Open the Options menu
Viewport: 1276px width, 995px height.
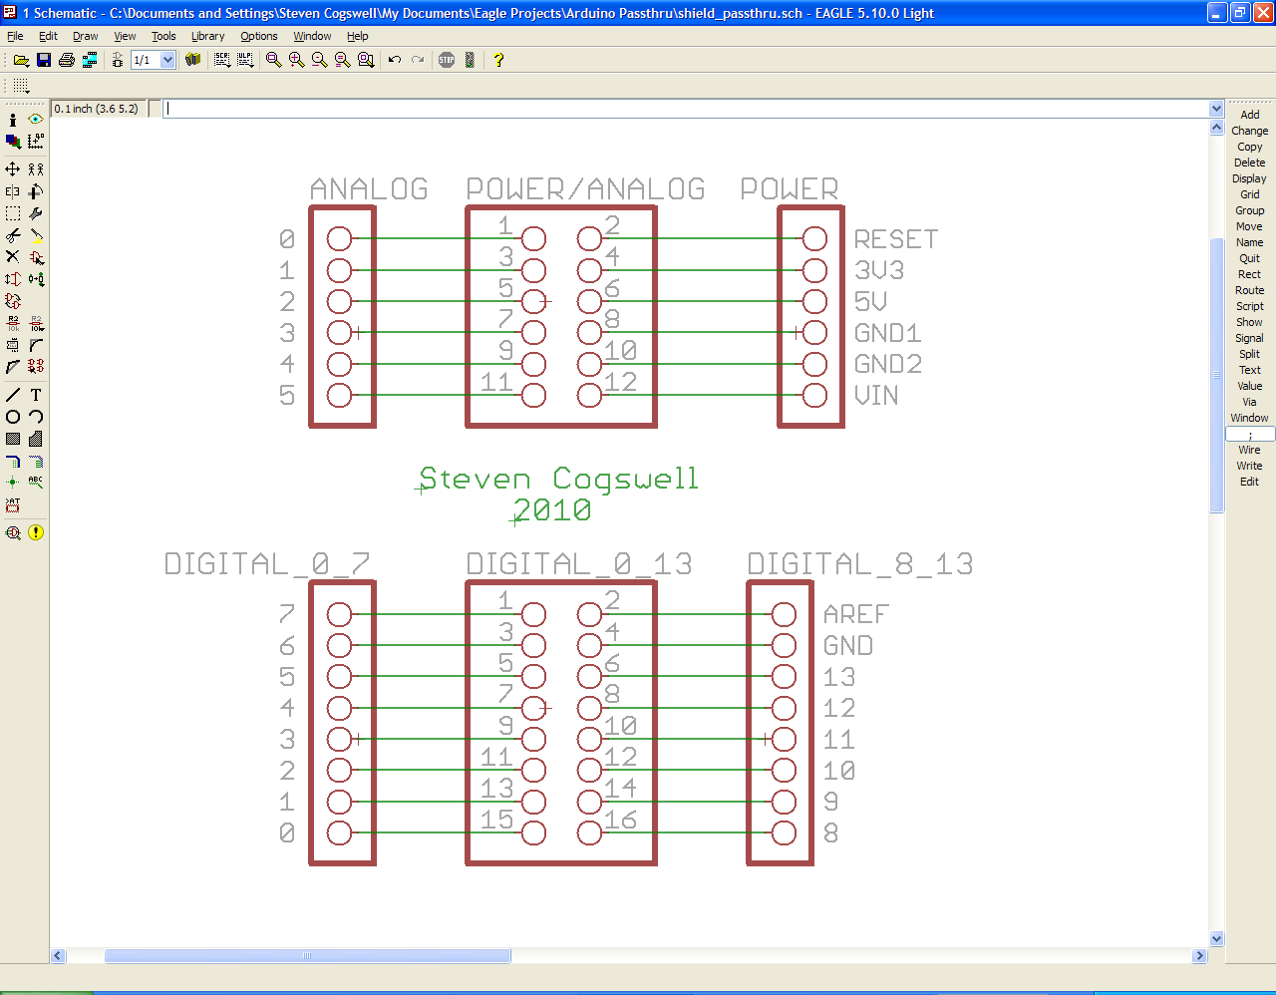[x=258, y=36]
